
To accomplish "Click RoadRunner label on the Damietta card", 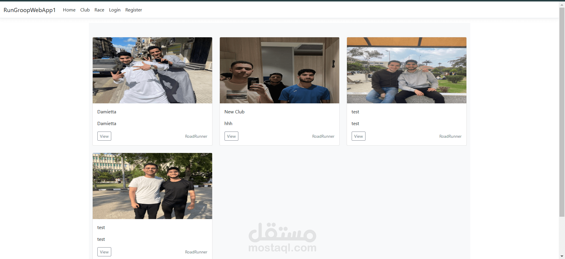I will pos(196,136).
